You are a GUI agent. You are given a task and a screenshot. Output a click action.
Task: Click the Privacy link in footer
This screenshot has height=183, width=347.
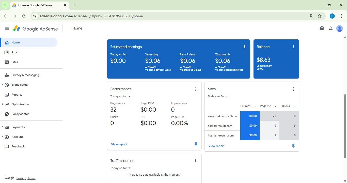[x=21, y=178]
